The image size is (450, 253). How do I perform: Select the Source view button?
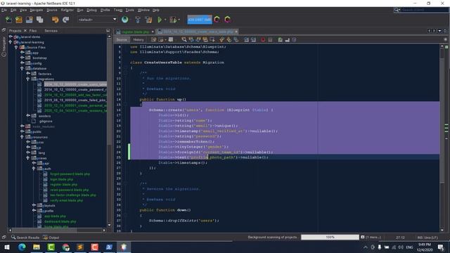[122, 39]
